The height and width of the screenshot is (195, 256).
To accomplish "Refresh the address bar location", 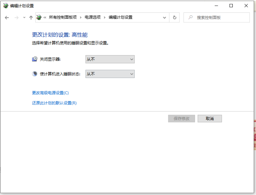I will click(174, 18).
